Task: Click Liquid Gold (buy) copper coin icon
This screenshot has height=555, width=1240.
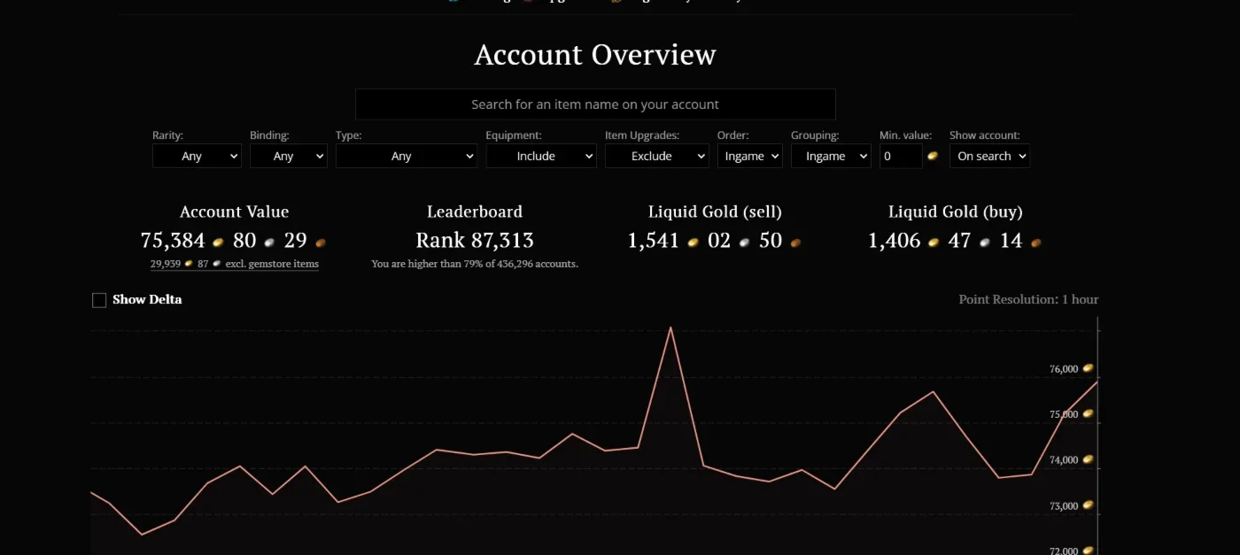Action: click(x=1035, y=242)
